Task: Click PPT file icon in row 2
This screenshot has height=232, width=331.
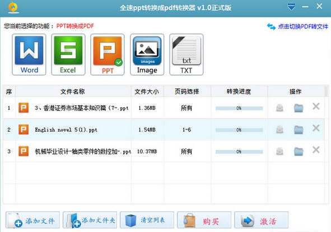Action: pos(24,129)
